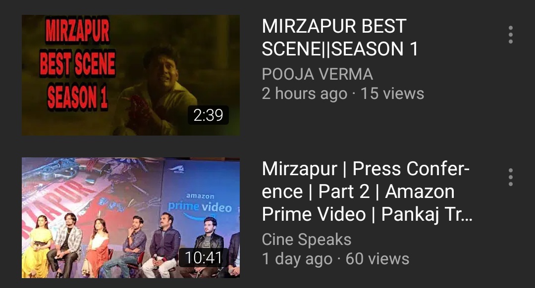The image size is (535, 288).
Task: Visit the POOJA VERMA channel
Action: 318,74
